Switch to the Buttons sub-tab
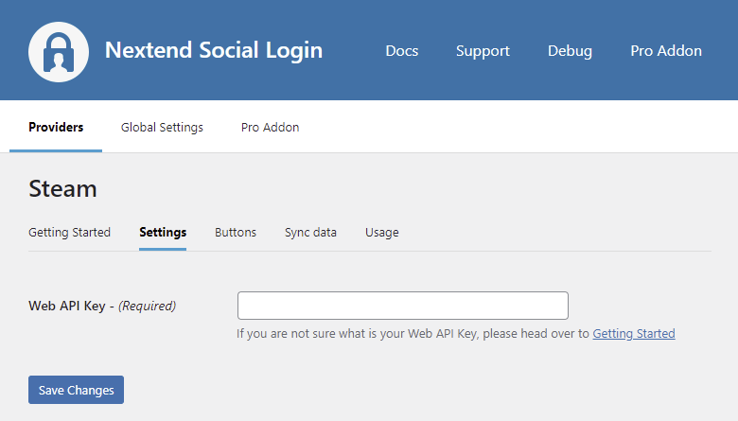The height and width of the screenshot is (421, 738). pyautogui.click(x=236, y=232)
